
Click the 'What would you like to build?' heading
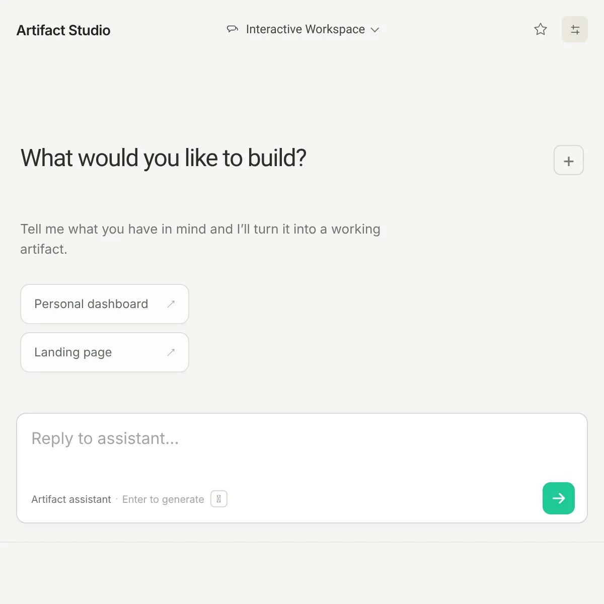tap(164, 158)
